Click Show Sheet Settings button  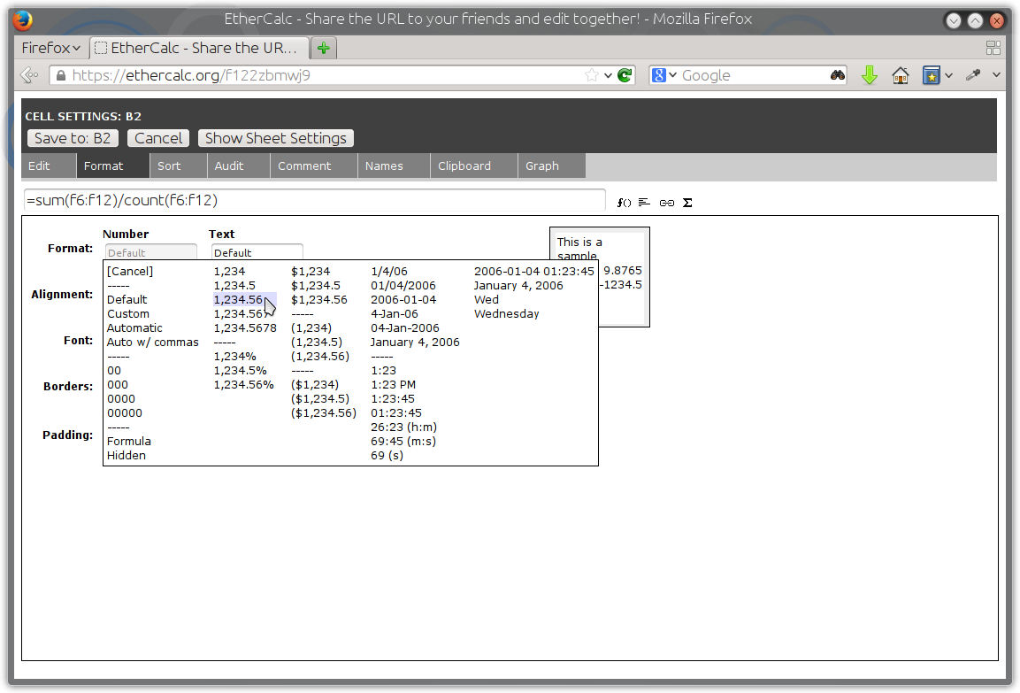(x=276, y=138)
